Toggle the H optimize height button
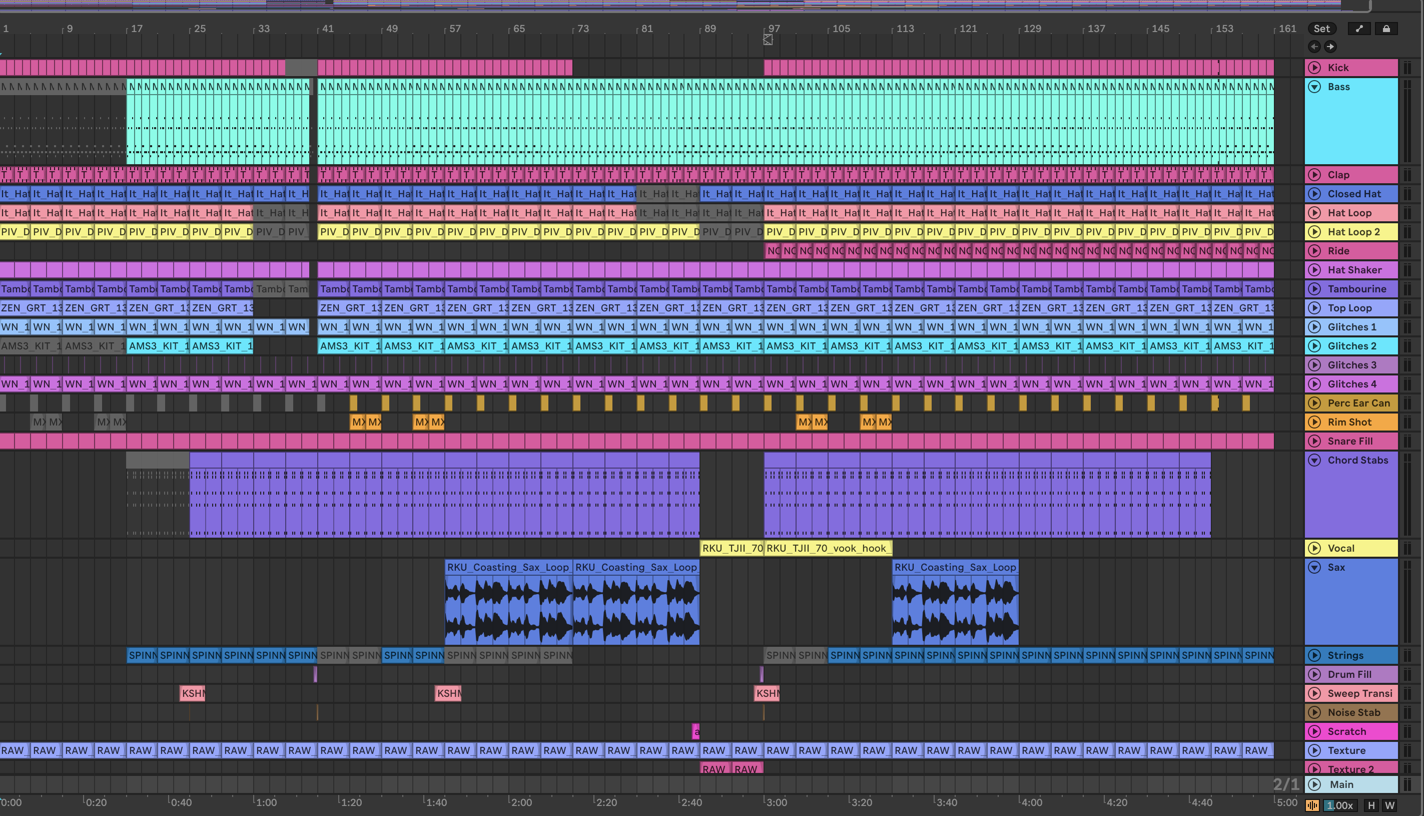Image resolution: width=1424 pixels, height=816 pixels. 1371,805
